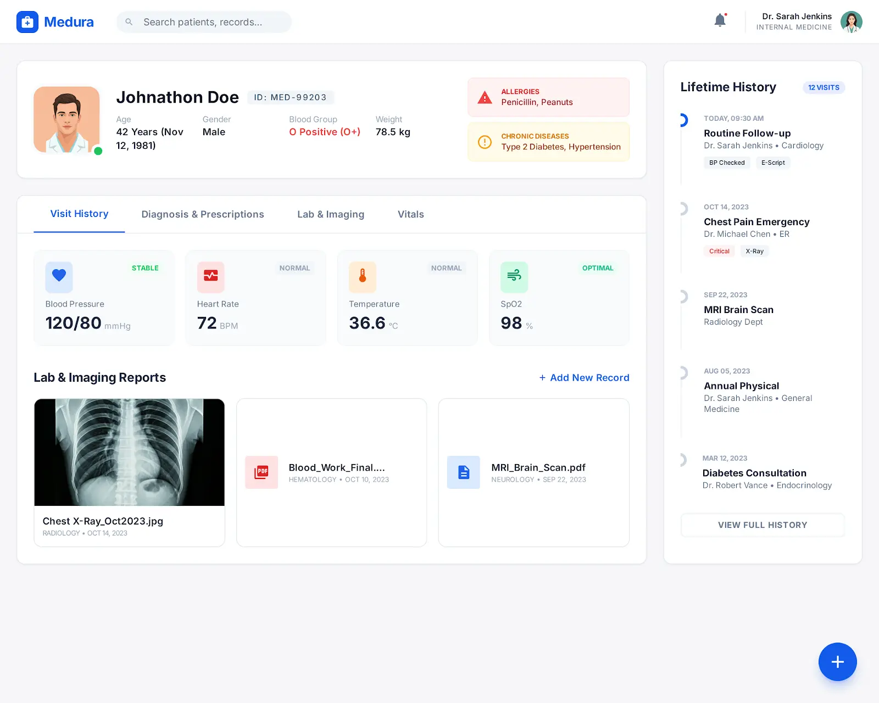Click the temperature thermometer icon
Image resolution: width=879 pixels, height=703 pixels.
pyautogui.click(x=363, y=276)
